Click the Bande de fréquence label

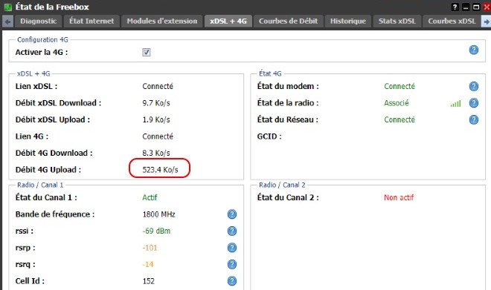[55, 214]
